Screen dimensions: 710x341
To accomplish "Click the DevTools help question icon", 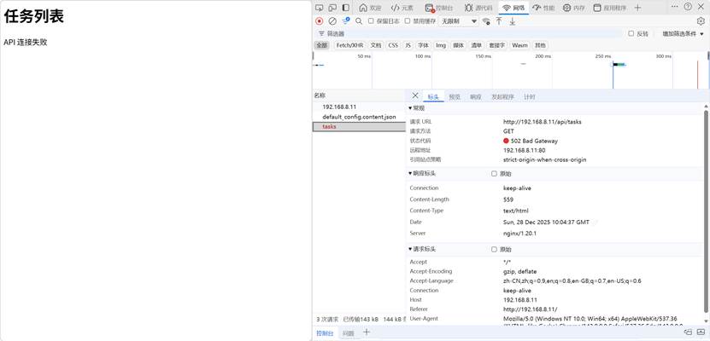I will [688, 7].
